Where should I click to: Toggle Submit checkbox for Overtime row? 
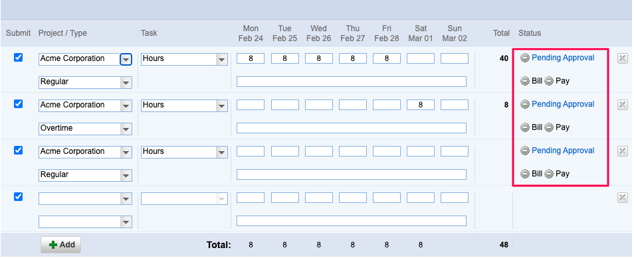18,104
